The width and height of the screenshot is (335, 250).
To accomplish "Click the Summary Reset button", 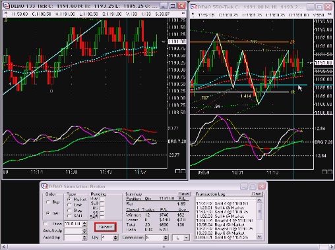I will pyautogui.click(x=184, y=193).
